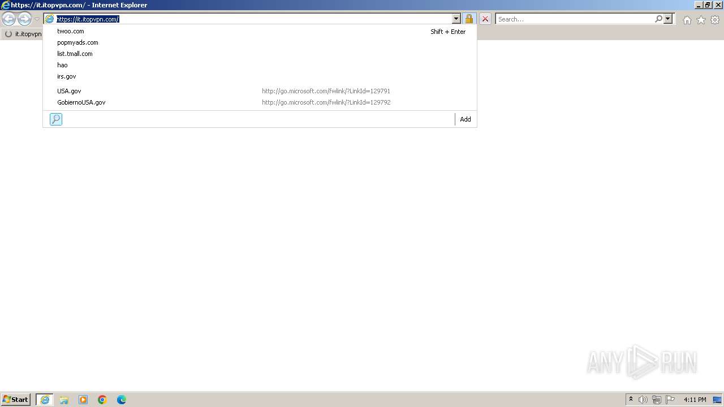The image size is (724, 407).
Task: Click the search magnifier icon
Action: tap(658, 19)
